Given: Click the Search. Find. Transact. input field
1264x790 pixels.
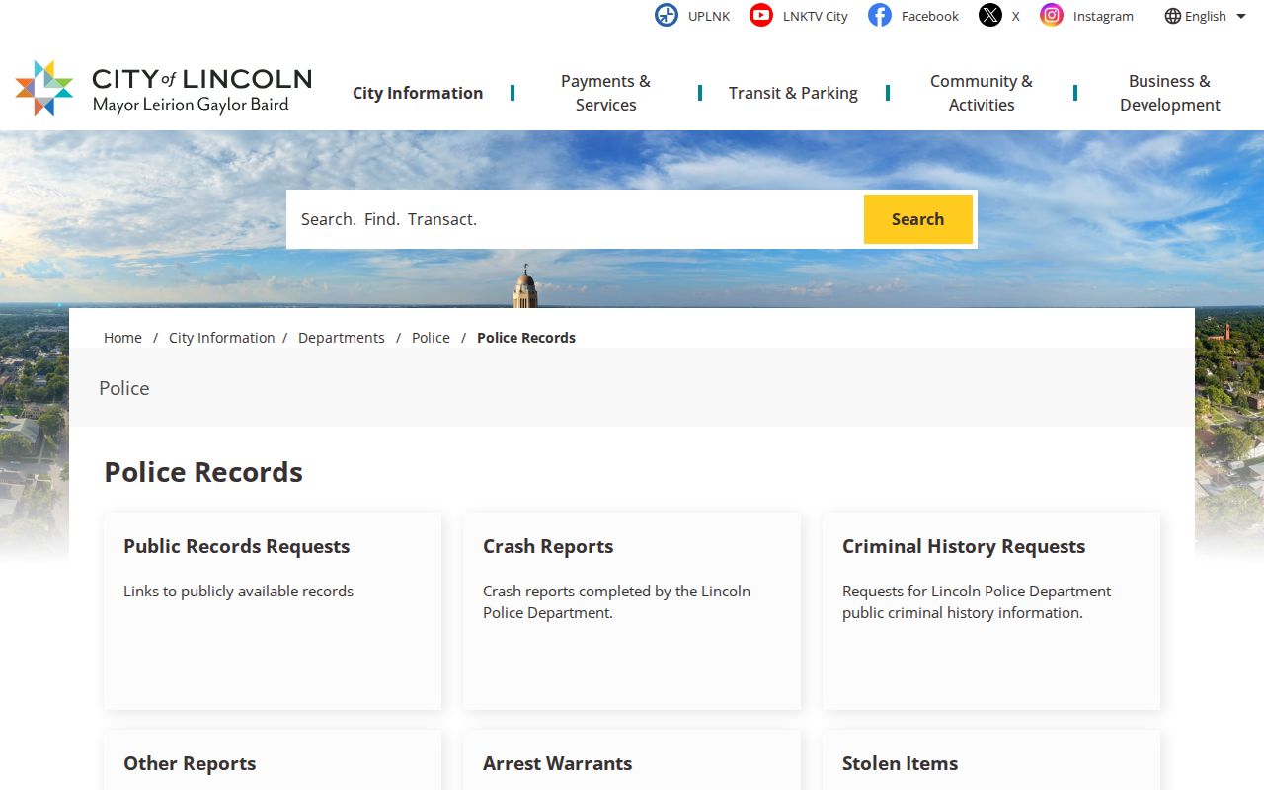Looking at the screenshot, I should tap(576, 219).
